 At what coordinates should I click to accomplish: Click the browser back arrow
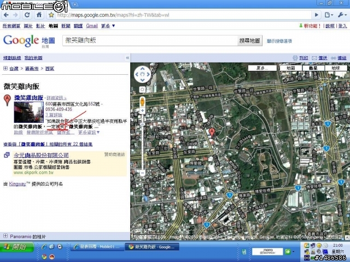click(x=6, y=15)
